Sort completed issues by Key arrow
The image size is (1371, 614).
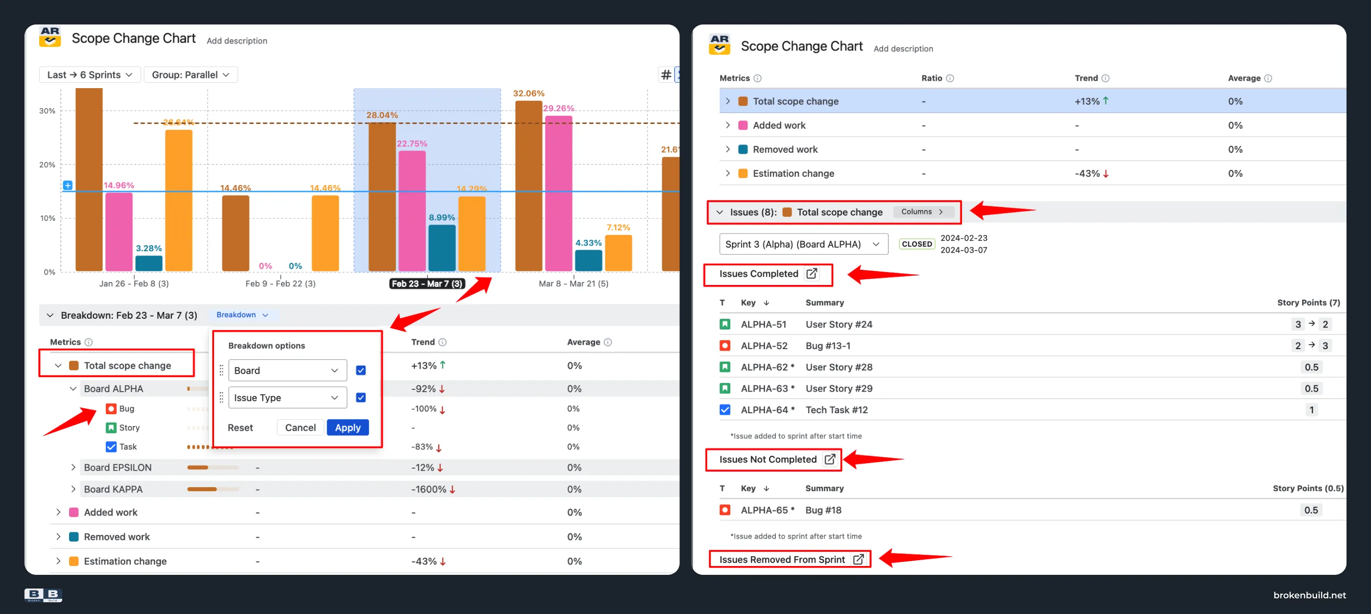click(767, 303)
